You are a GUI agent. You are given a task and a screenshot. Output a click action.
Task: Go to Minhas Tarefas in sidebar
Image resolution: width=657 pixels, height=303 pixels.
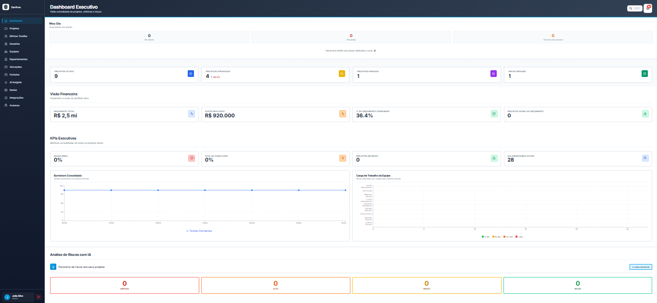22,36
